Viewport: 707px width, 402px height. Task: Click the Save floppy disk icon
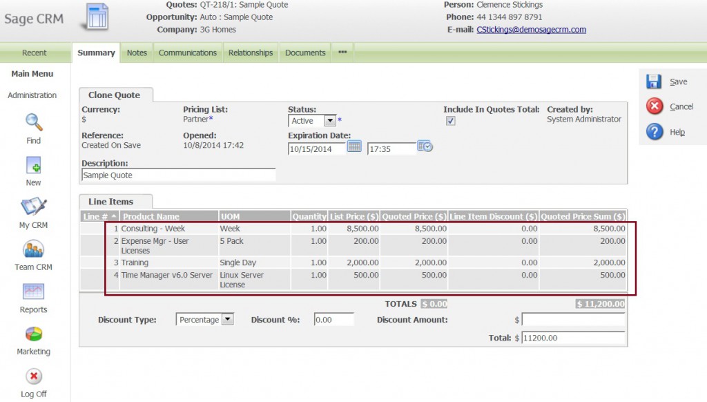[654, 82]
